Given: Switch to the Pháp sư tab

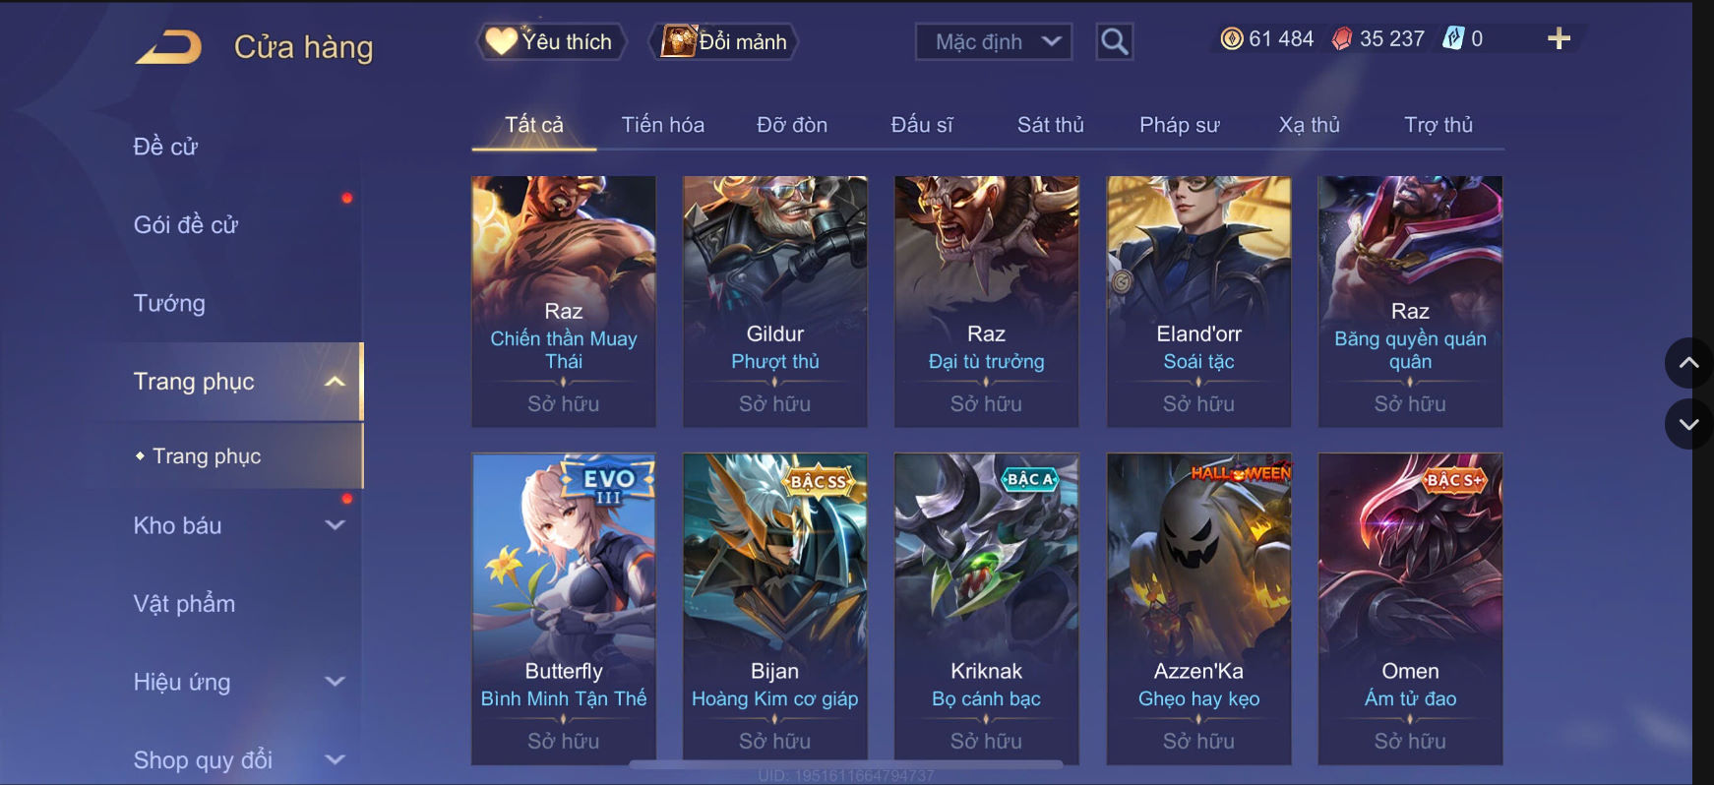Looking at the screenshot, I should [x=1179, y=125].
